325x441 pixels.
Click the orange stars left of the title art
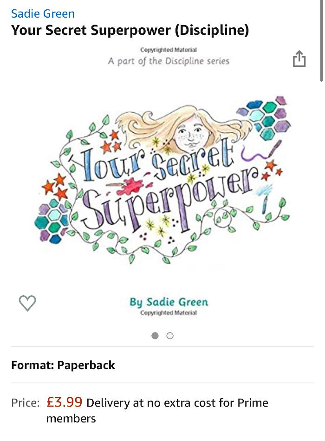click(55, 187)
